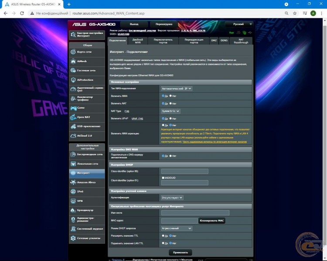Screen dimensions: 327x261
Task: Reload the browser page
Action: (x=22, y=13)
